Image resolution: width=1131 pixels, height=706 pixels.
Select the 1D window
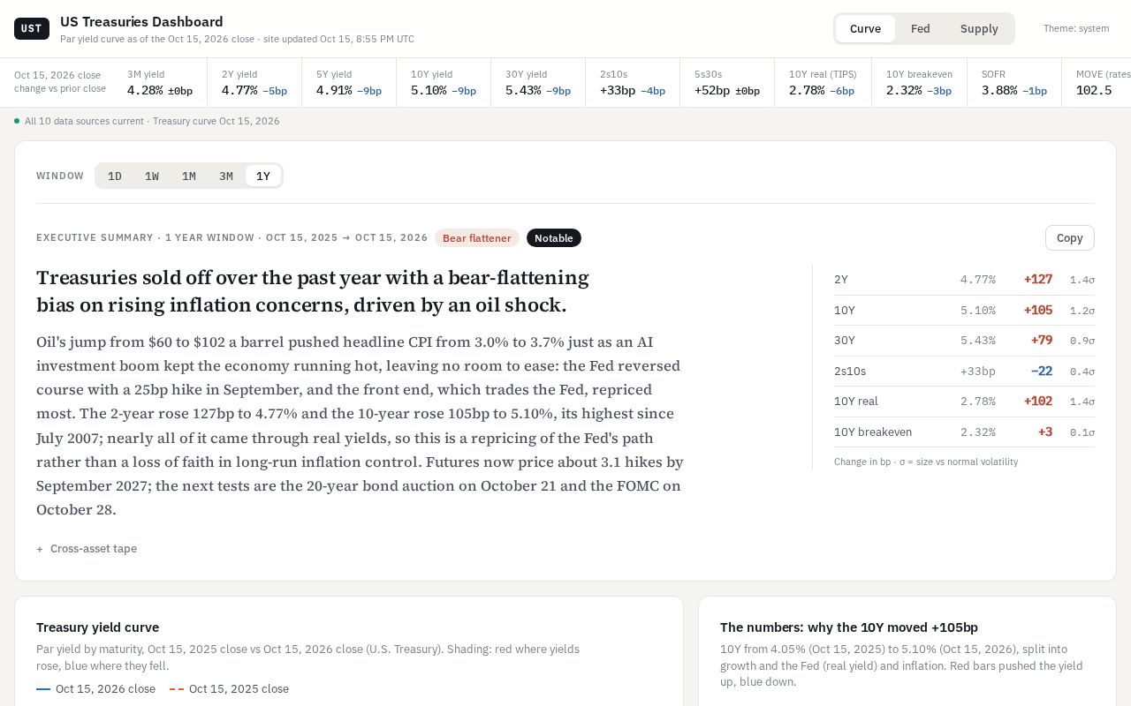coord(115,176)
